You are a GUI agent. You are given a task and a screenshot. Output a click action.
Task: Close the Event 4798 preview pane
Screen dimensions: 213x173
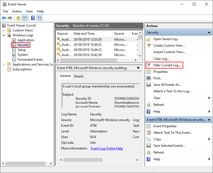coord(138,68)
